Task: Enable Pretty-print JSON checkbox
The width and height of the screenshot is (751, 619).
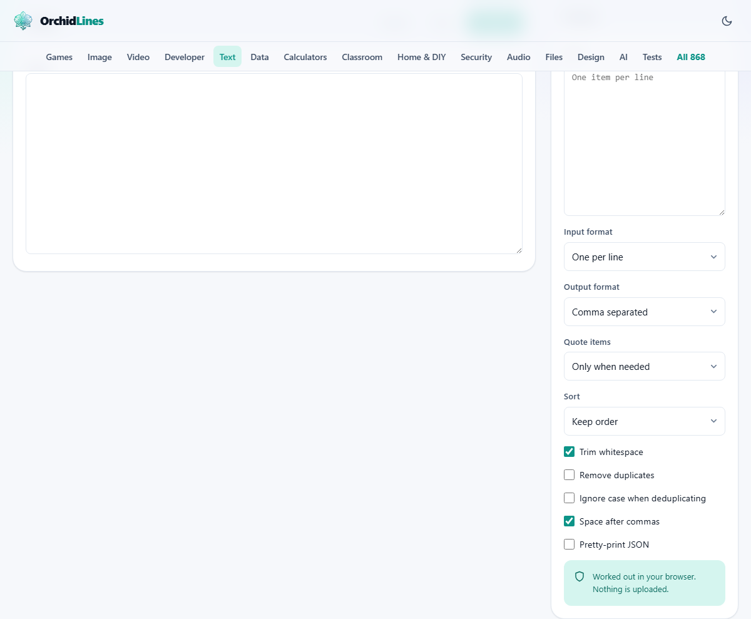Action: [x=569, y=545]
